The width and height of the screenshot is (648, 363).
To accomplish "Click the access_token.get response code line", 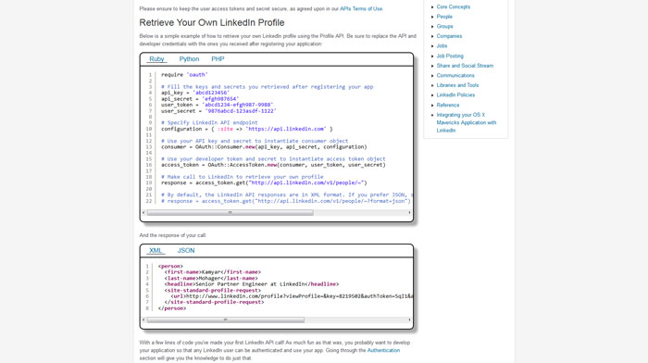I will (x=264, y=182).
